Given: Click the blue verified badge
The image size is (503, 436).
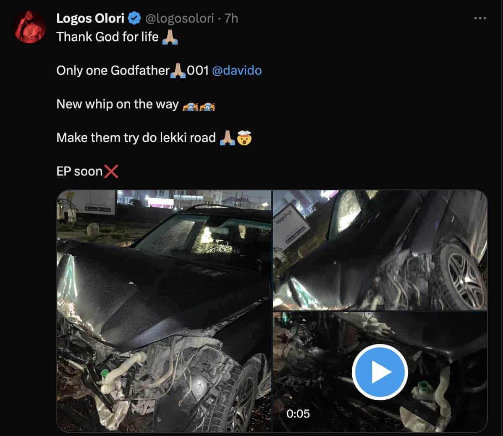Looking at the screenshot, I should pos(134,18).
